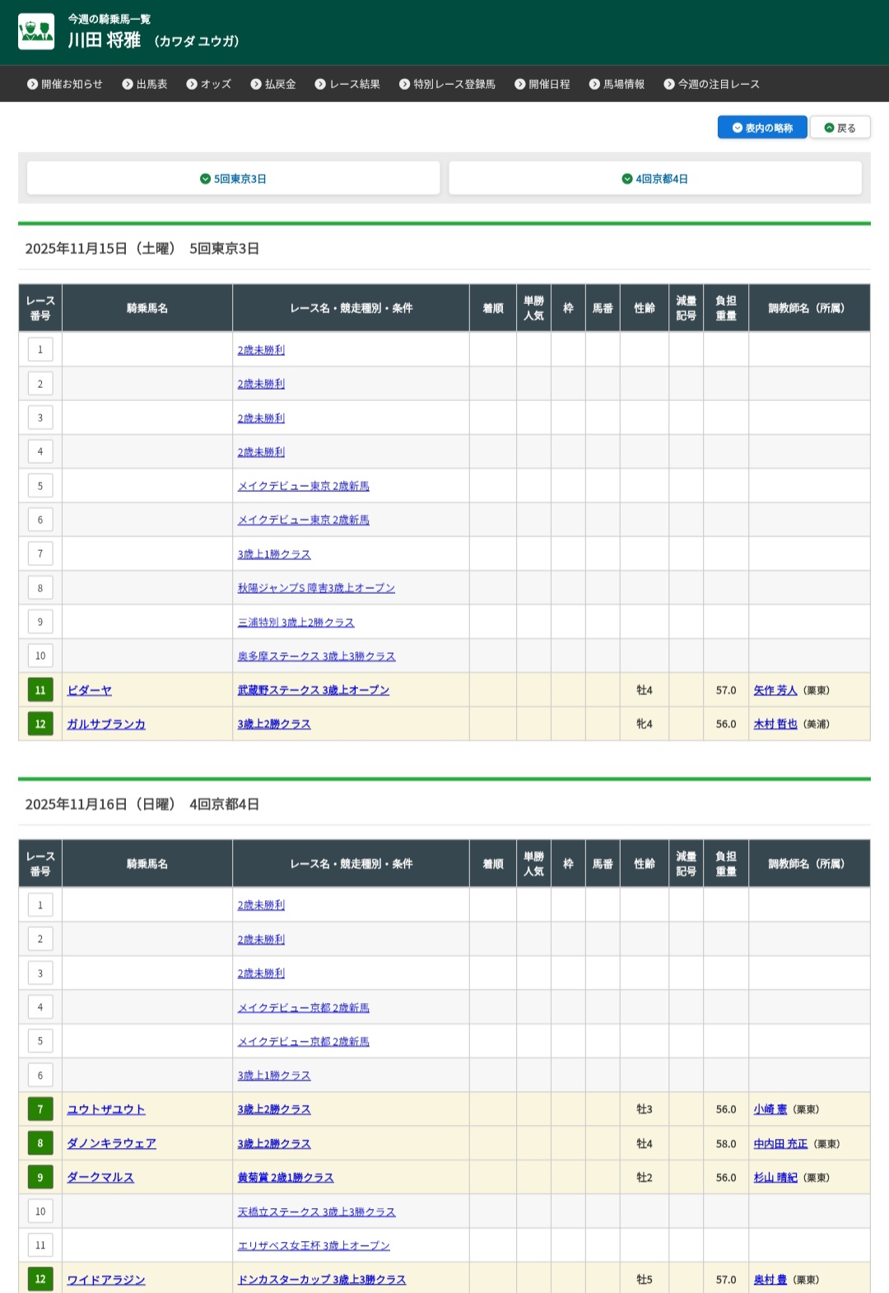Image resolution: width=889 pixels, height=1293 pixels.
Task: Open Kyoto race 10 number box
Action: tap(40, 1211)
